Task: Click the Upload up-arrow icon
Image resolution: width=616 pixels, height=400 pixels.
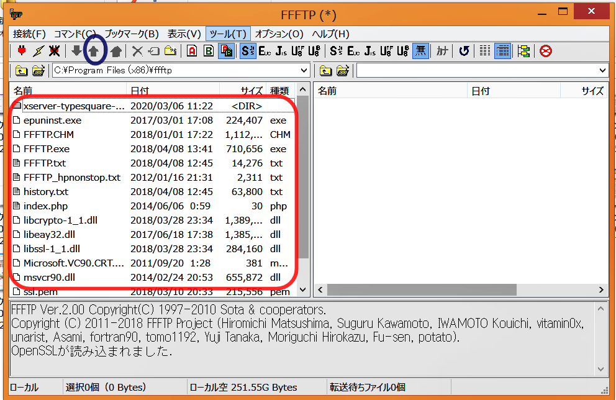Action: pos(94,51)
